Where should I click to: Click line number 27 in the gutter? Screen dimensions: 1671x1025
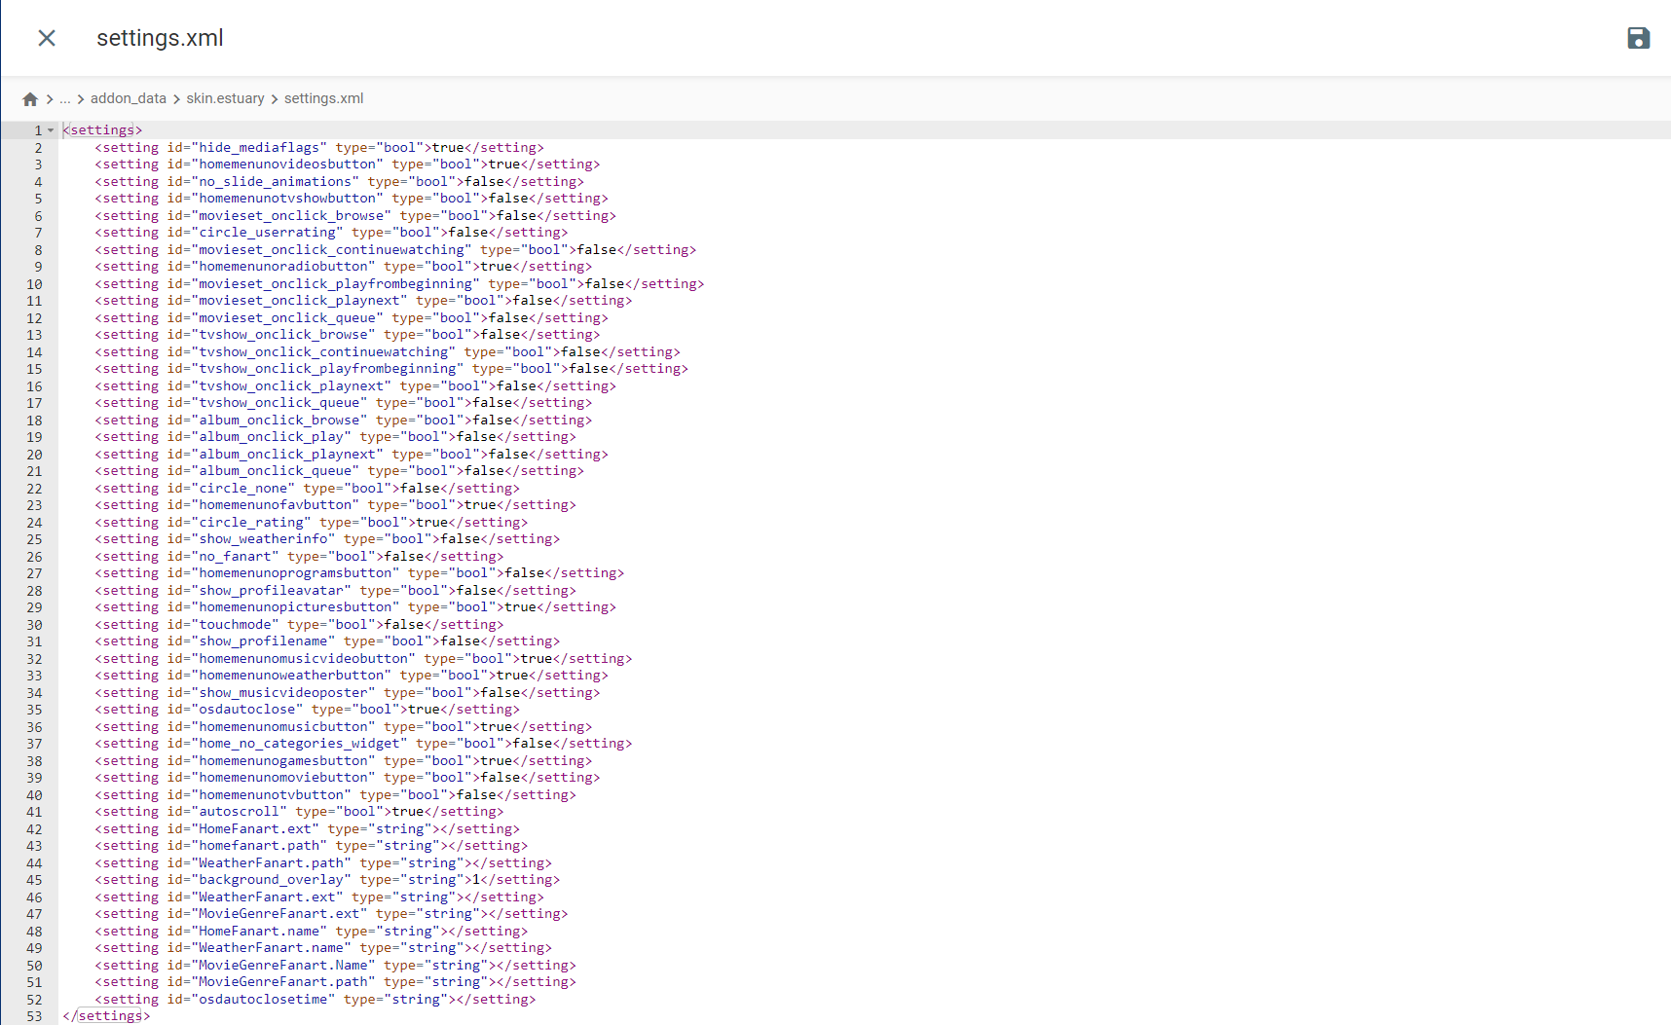(34, 573)
